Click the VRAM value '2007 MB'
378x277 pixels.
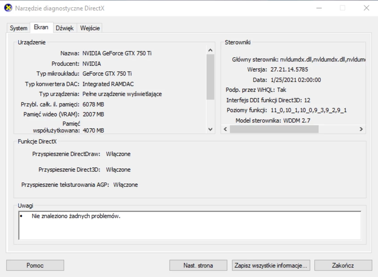click(x=93, y=114)
